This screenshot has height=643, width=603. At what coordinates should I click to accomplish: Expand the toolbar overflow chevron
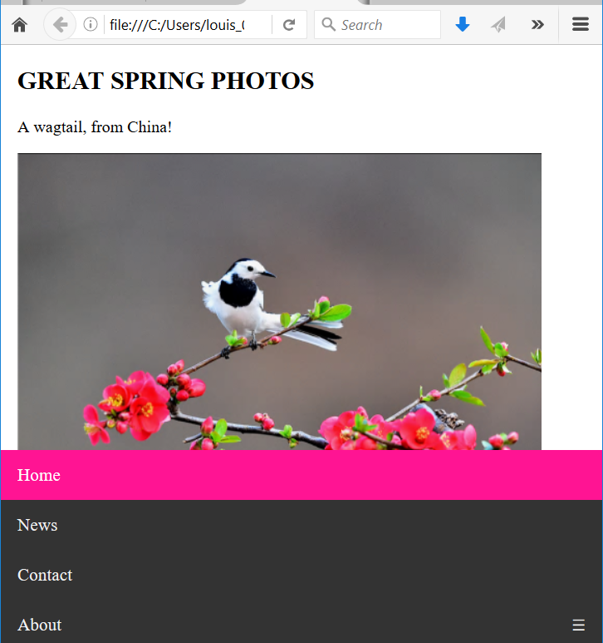point(537,25)
